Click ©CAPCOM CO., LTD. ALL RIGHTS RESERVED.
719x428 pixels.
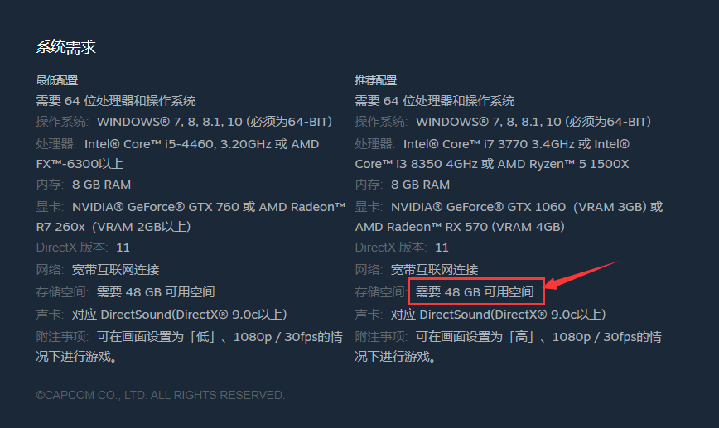point(161,395)
